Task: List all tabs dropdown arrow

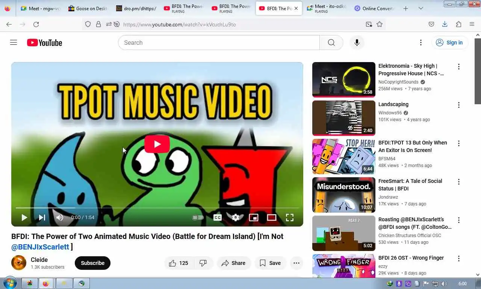Action: 420,8
